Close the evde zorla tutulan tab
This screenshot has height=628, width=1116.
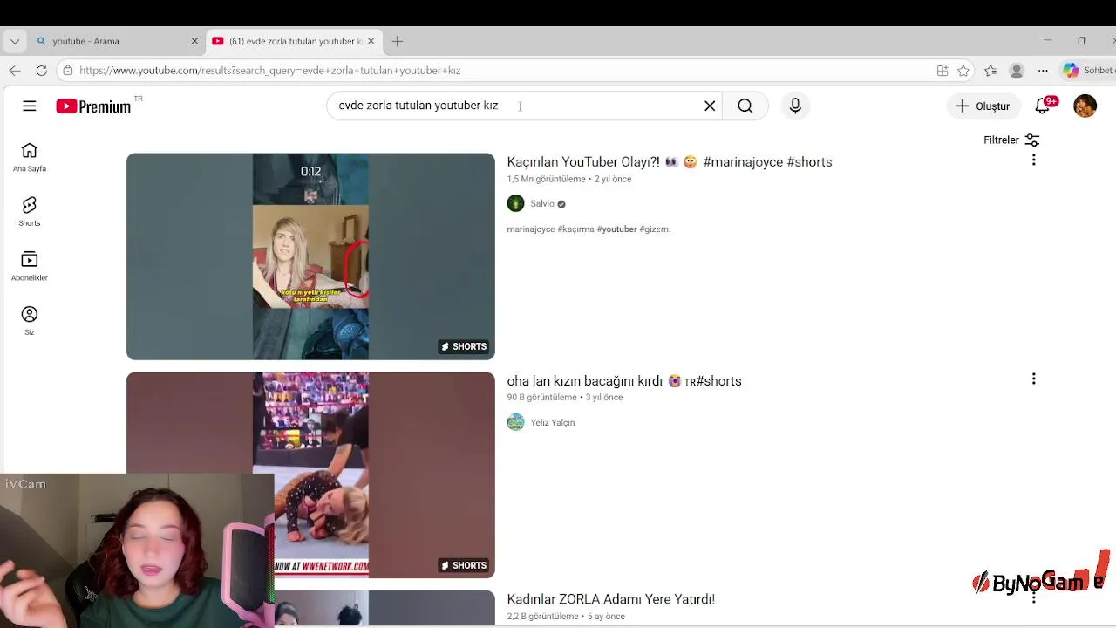point(371,41)
